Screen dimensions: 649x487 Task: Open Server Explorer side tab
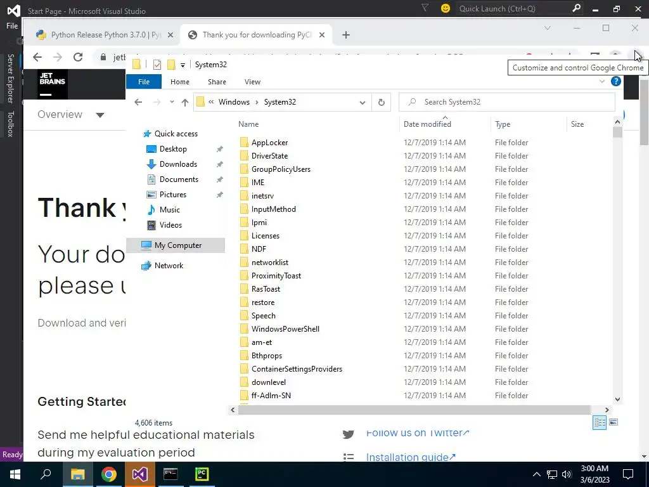tap(11, 78)
